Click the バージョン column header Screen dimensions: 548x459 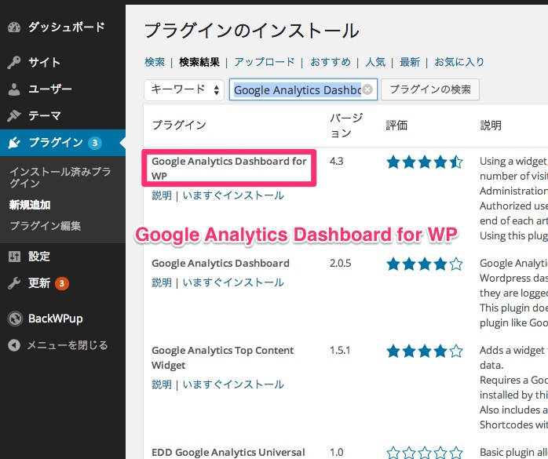[346, 125]
